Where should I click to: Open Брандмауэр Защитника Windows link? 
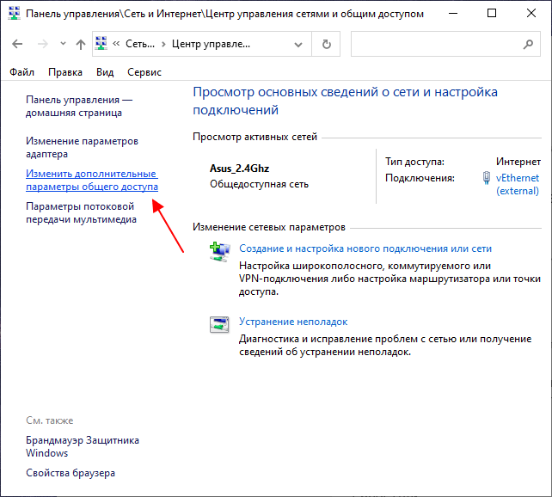[x=82, y=446]
